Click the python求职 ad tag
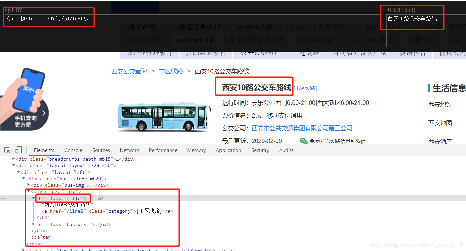 255,27
